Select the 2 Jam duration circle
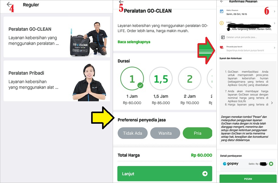The height and width of the screenshot is (183, 278). coord(190,78)
